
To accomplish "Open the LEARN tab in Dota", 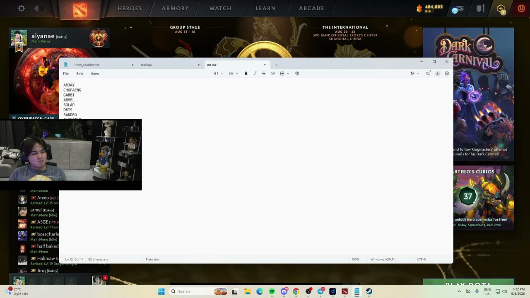I will tap(265, 8).
